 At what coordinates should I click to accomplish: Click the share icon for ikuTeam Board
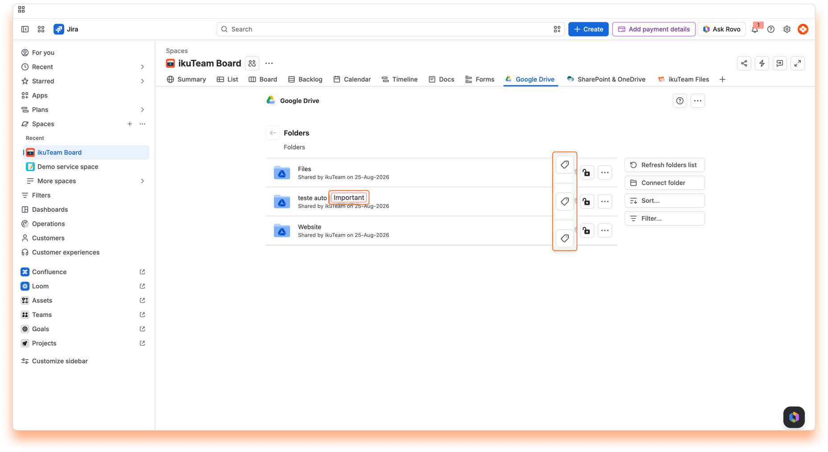744,63
